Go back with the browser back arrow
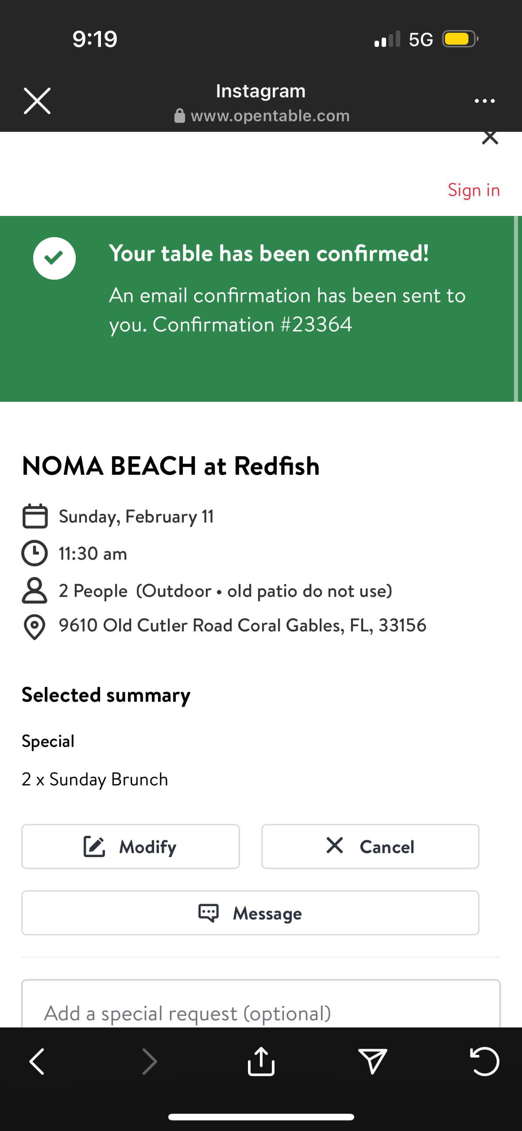 pyautogui.click(x=37, y=1062)
